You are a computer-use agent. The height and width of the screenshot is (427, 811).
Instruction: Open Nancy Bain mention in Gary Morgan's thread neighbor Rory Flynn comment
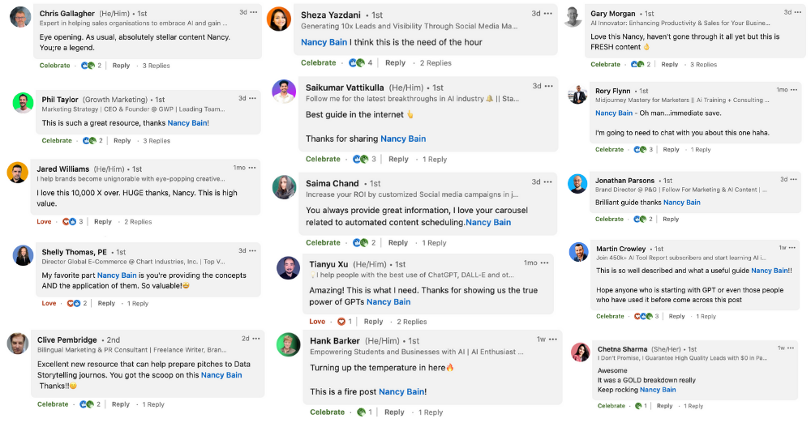613,113
